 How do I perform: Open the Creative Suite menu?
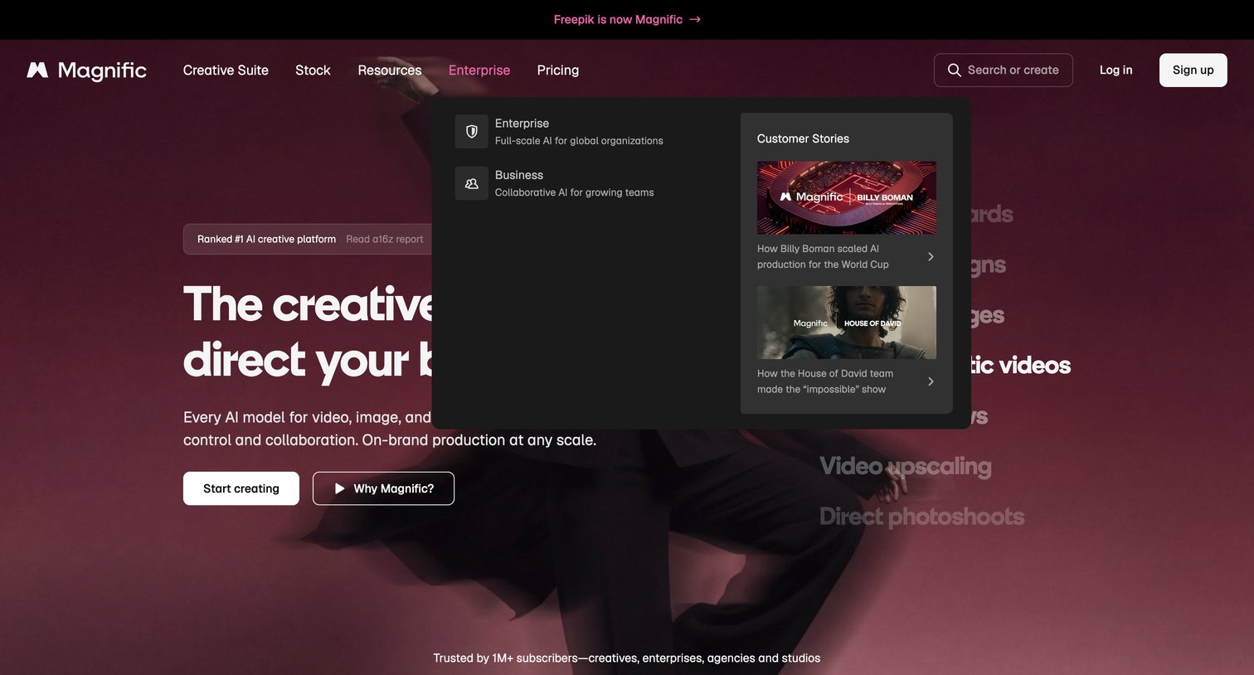(x=226, y=70)
